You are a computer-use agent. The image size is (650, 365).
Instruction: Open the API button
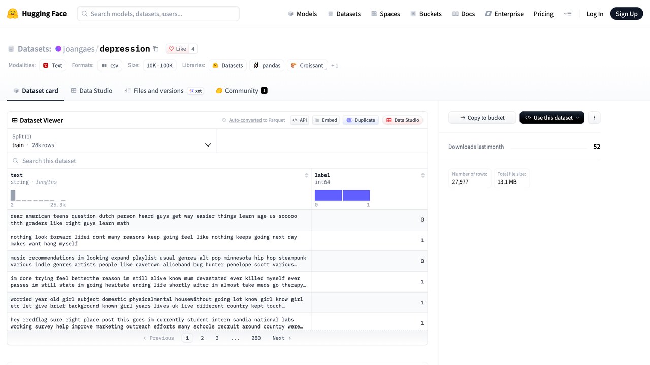299,120
